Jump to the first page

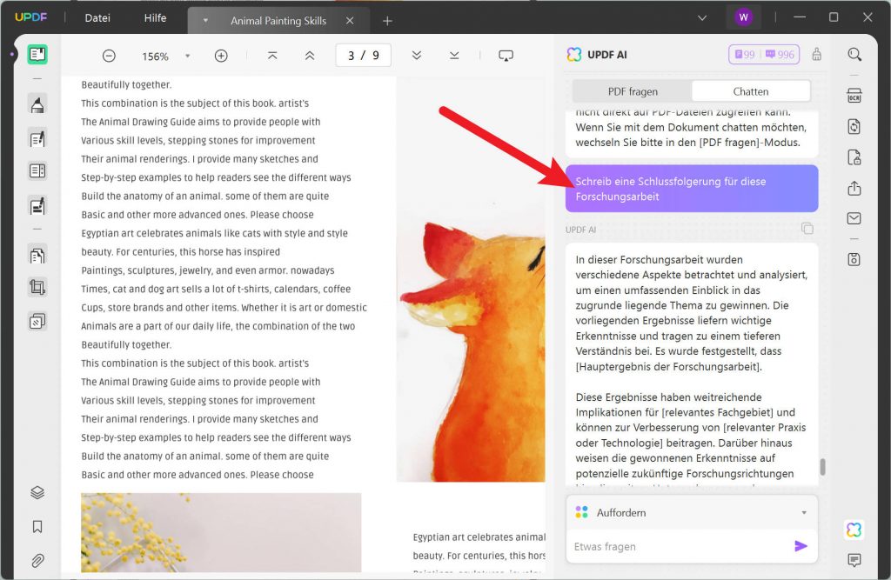click(272, 56)
